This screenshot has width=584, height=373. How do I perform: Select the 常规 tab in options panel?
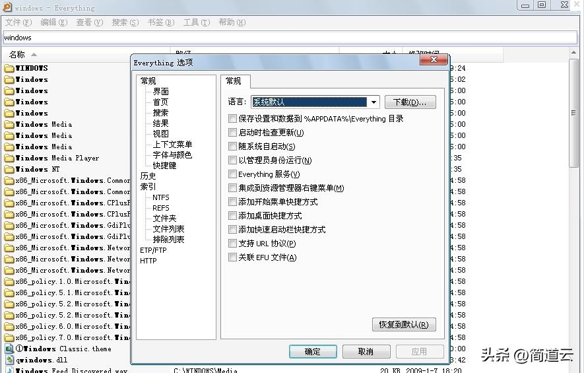235,81
